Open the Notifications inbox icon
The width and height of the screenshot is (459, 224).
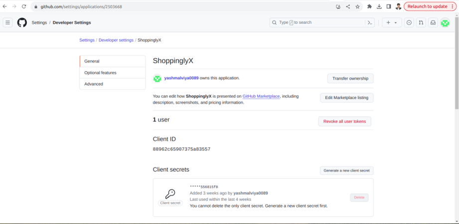point(433,22)
